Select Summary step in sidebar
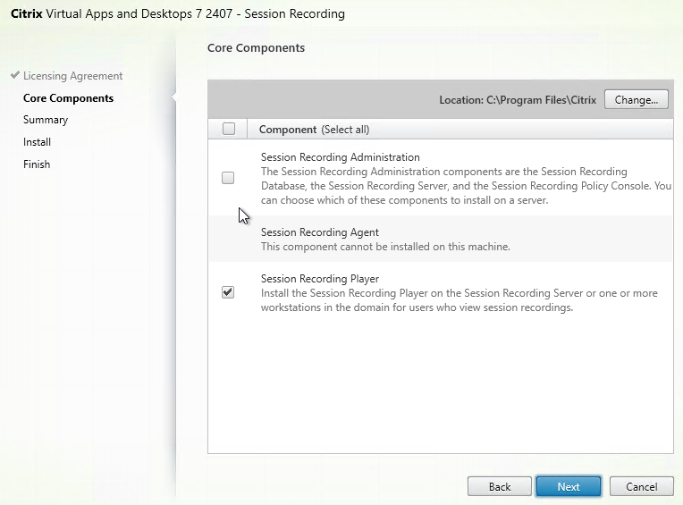Screen dimensions: 683x505 [46, 120]
